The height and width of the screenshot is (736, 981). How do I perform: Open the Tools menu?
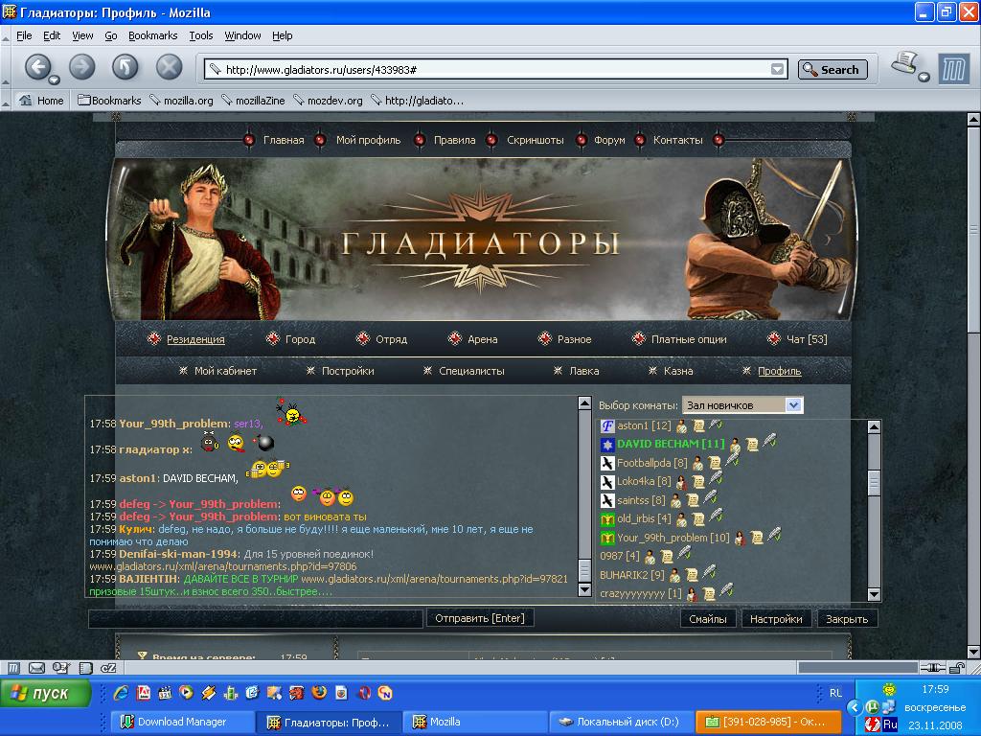point(201,35)
